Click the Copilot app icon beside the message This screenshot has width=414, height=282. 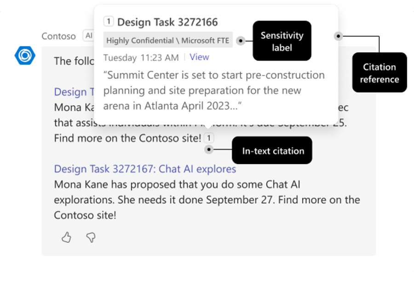[x=25, y=56]
